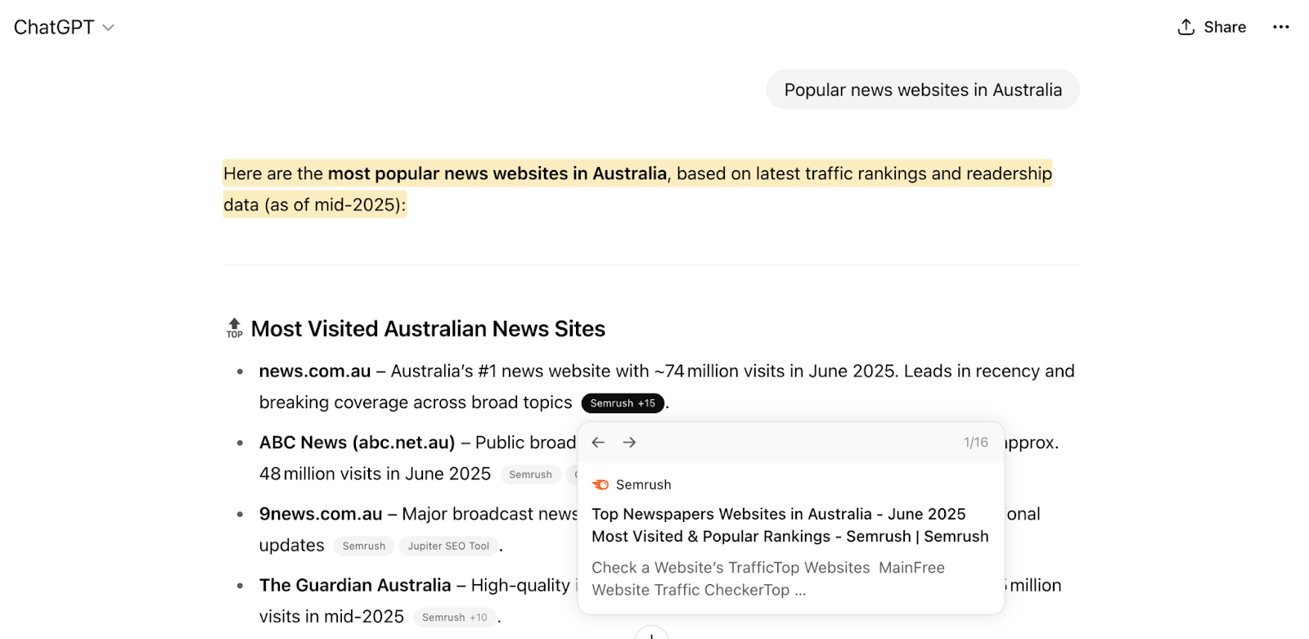Click the news.com.au bold text
This screenshot has height=639, width=1309.
click(x=315, y=371)
